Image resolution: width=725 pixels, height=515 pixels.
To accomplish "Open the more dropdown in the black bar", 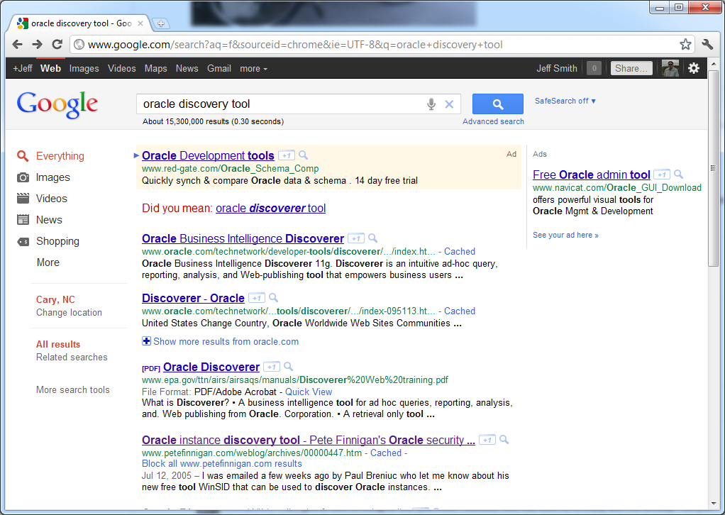I will 253,68.
